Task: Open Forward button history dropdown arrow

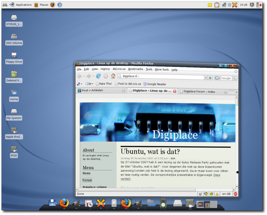Action: (x=94, y=76)
